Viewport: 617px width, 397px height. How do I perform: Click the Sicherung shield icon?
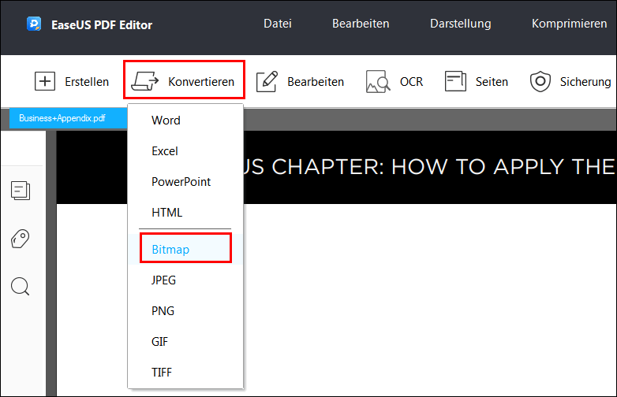(x=540, y=81)
